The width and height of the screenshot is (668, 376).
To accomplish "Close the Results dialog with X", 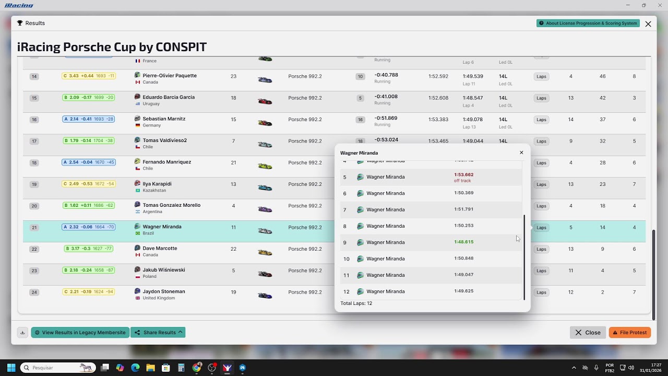I will [x=648, y=24].
